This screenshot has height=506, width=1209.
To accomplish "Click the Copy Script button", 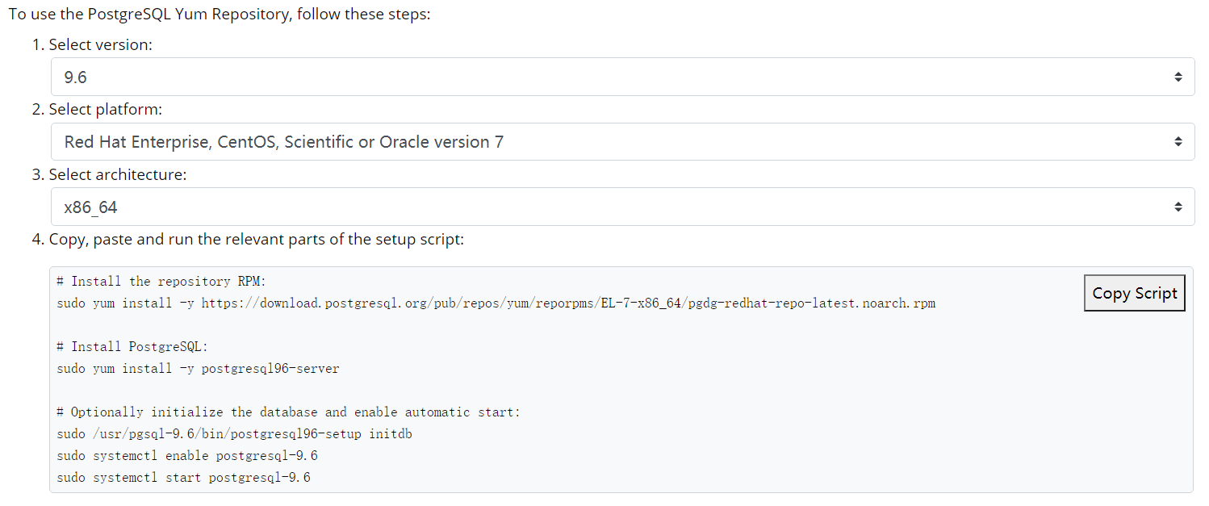I will click(x=1134, y=293).
